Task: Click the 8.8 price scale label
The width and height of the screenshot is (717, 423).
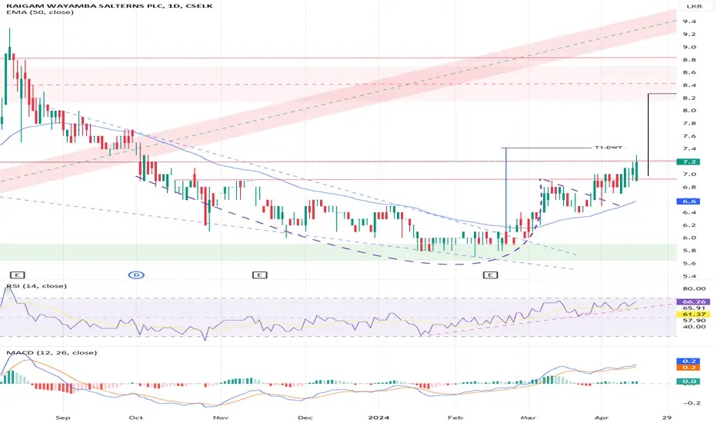Action: point(689,60)
